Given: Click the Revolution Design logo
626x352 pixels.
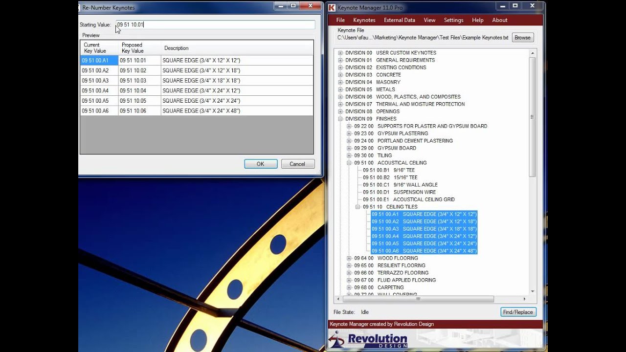Looking at the screenshot, I should coord(368,340).
